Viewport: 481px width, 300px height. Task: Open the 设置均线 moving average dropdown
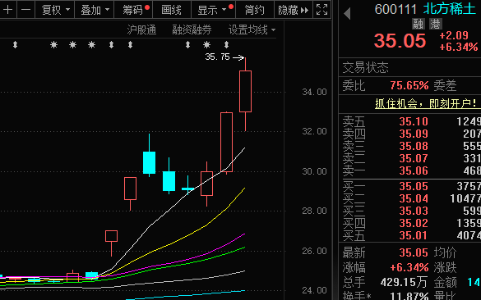[252, 30]
